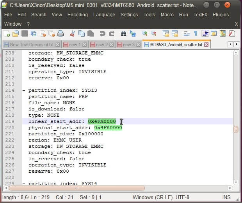Select the MT6580_Android_scatter.txt tab
This screenshot has height=203, width=242.
[x=176, y=45]
